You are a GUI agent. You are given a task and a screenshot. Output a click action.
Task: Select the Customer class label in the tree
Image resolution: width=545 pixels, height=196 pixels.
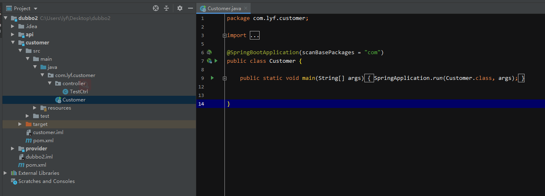tap(74, 100)
